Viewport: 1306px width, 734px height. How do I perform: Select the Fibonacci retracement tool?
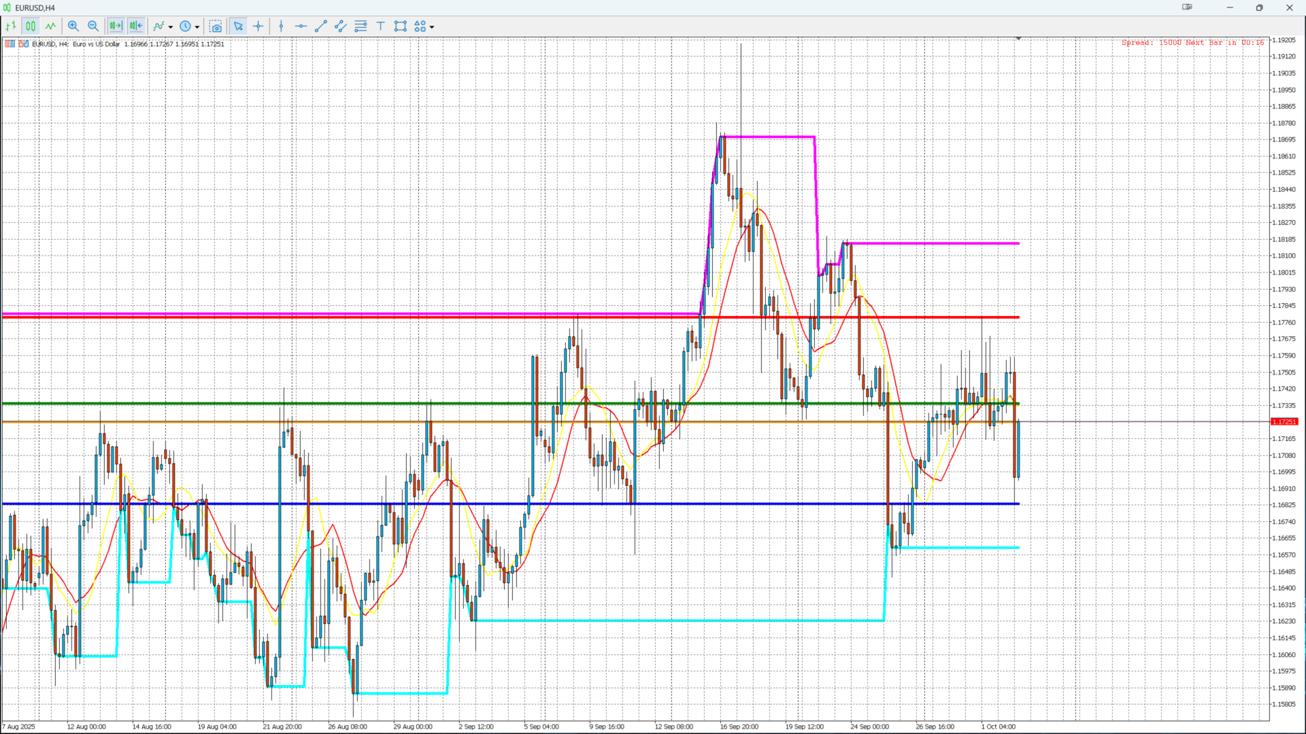pyautogui.click(x=361, y=26)
